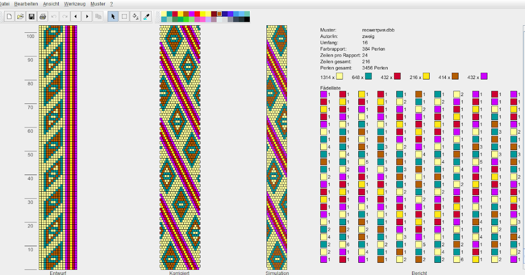Open the Bearbeiten menu
Screen dimensions: 525x275
[x=26, y=3]
